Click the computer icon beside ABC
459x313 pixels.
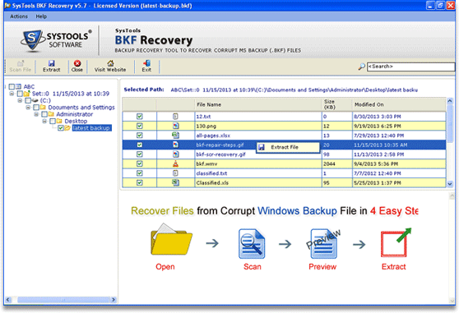pos(19,86)
